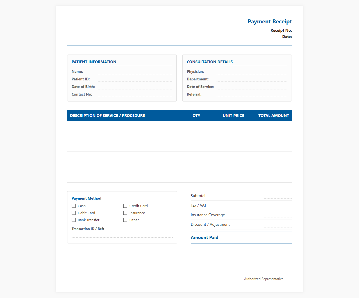
Task: Tick the Credit Card checkbox
Action: (x=125, y=206)
